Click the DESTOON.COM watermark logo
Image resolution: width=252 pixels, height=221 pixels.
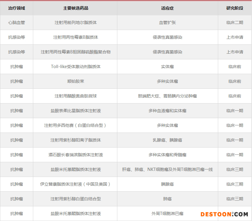tap(224, 214)
